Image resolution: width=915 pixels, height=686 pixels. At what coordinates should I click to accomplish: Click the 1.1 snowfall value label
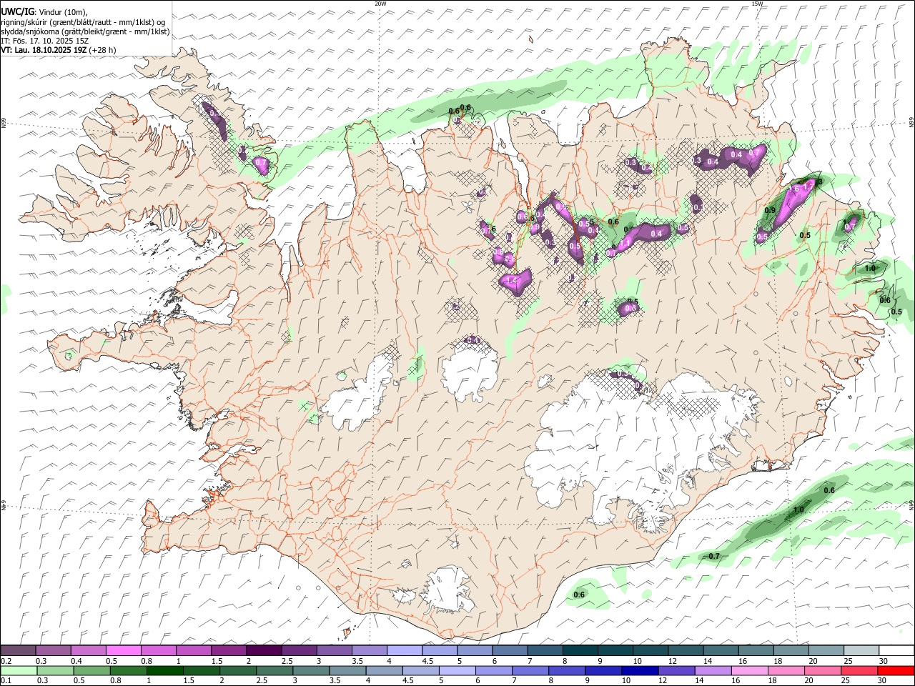click(x=625, y=244)
